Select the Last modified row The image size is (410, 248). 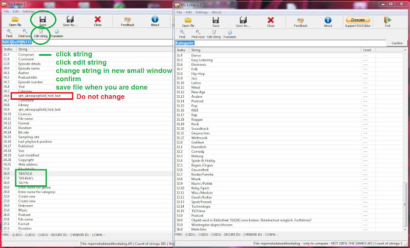87,155
